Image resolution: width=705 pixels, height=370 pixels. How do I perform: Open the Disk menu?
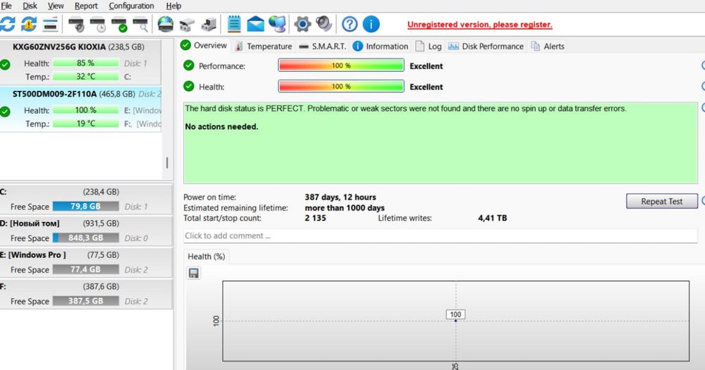(30, 6)
